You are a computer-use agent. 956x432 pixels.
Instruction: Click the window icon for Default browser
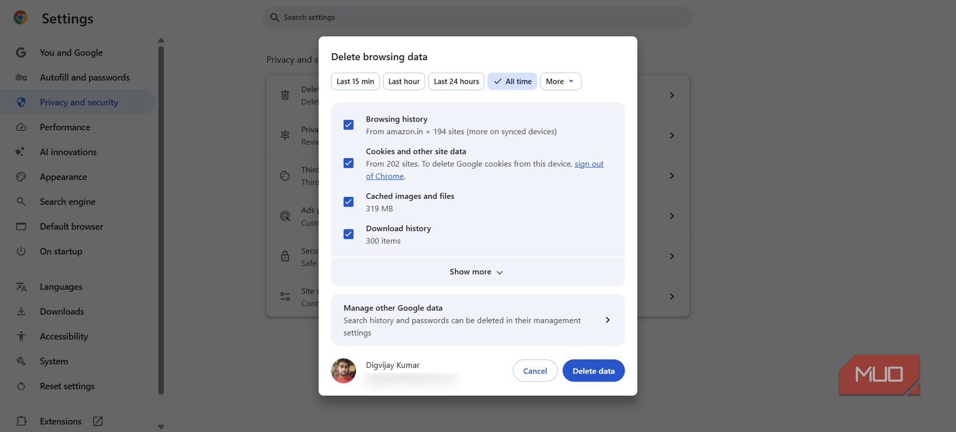[x=21, y=227]
